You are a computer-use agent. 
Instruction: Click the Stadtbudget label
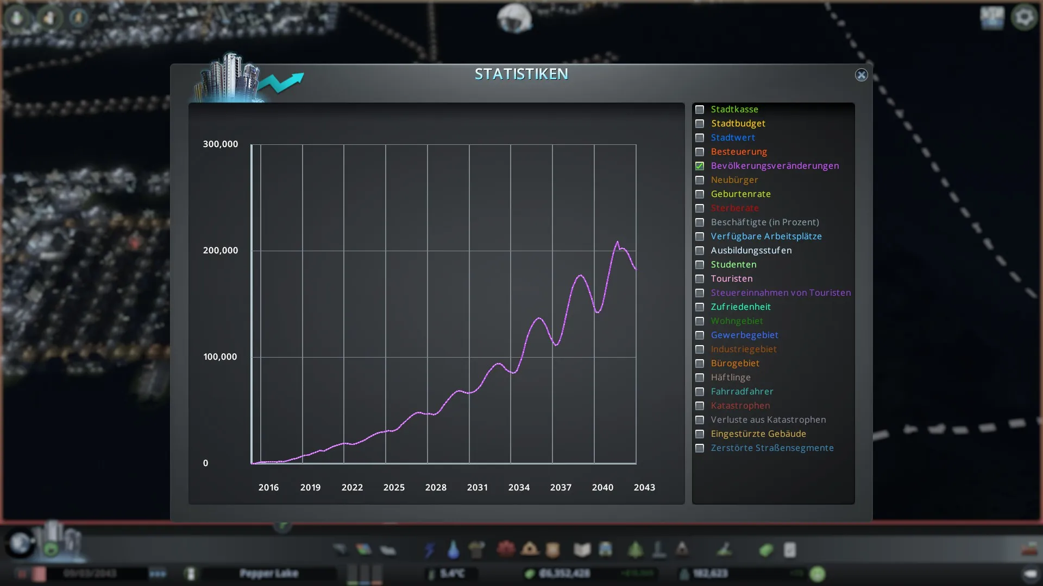[738, 124]
